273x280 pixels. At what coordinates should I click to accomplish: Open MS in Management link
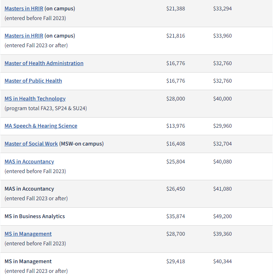[28, 234]
